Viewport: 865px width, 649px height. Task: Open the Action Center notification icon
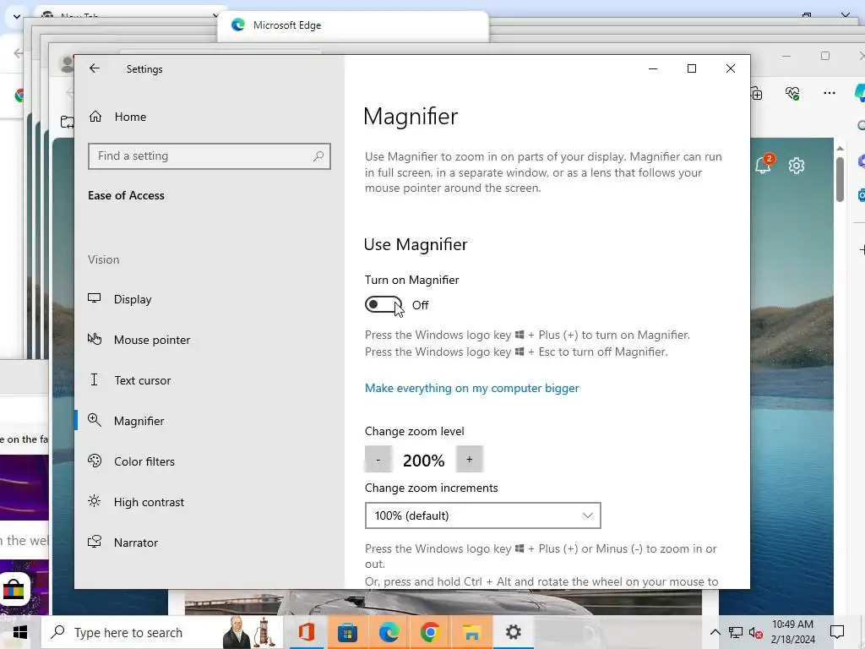(x=837, y=632)
